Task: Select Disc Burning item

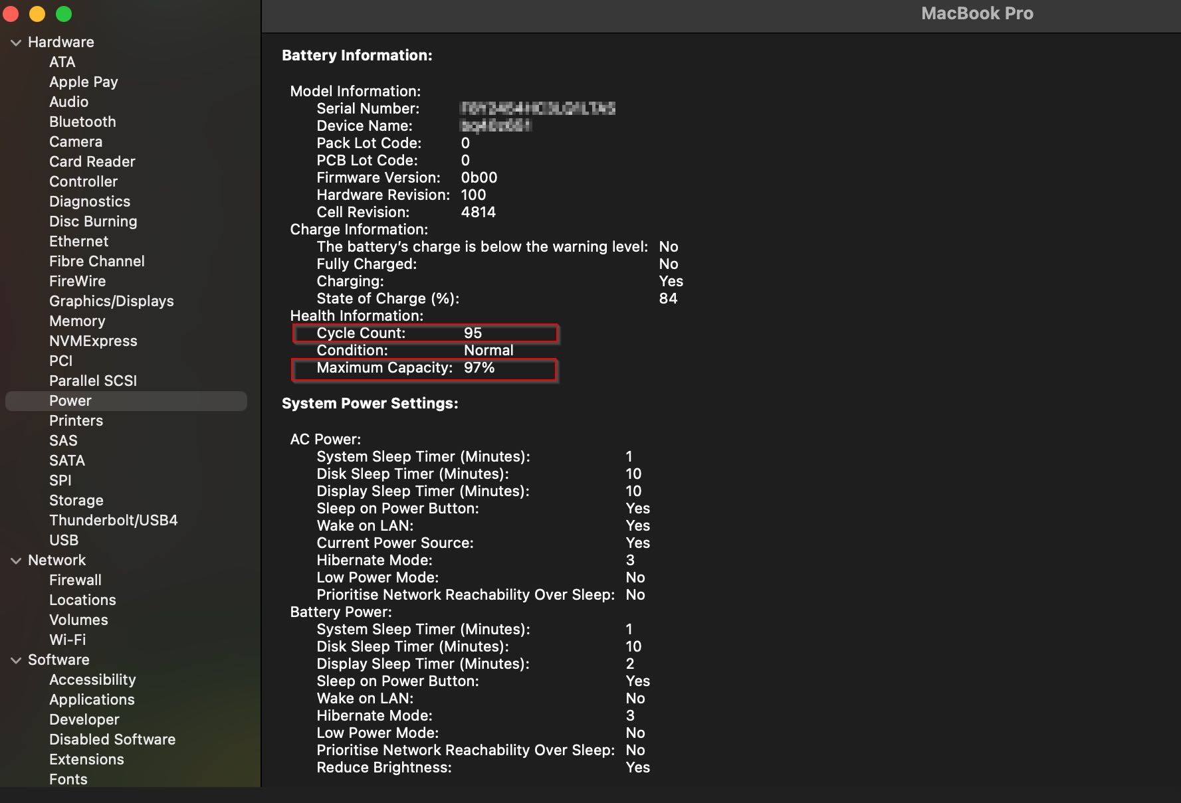Action: click(x=93, y=221)
